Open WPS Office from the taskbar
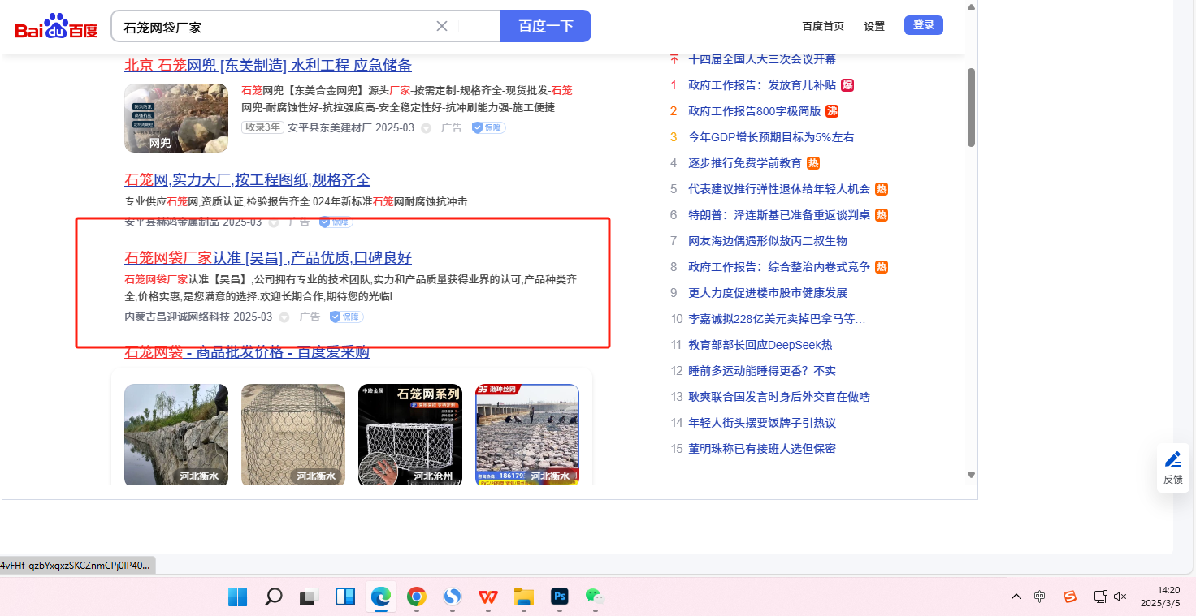 coord(487,597)
